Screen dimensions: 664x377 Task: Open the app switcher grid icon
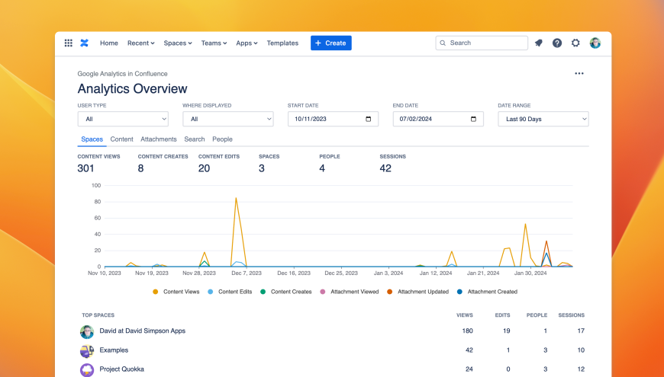click(69, 43)
